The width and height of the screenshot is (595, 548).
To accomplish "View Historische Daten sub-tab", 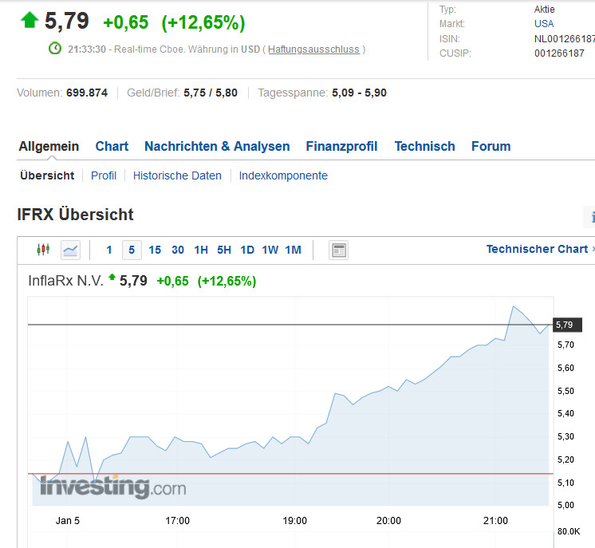I will [x=177, y=175].
